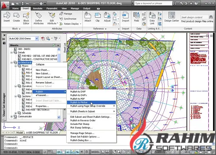Choose Publish to PDF

point(77,99)
